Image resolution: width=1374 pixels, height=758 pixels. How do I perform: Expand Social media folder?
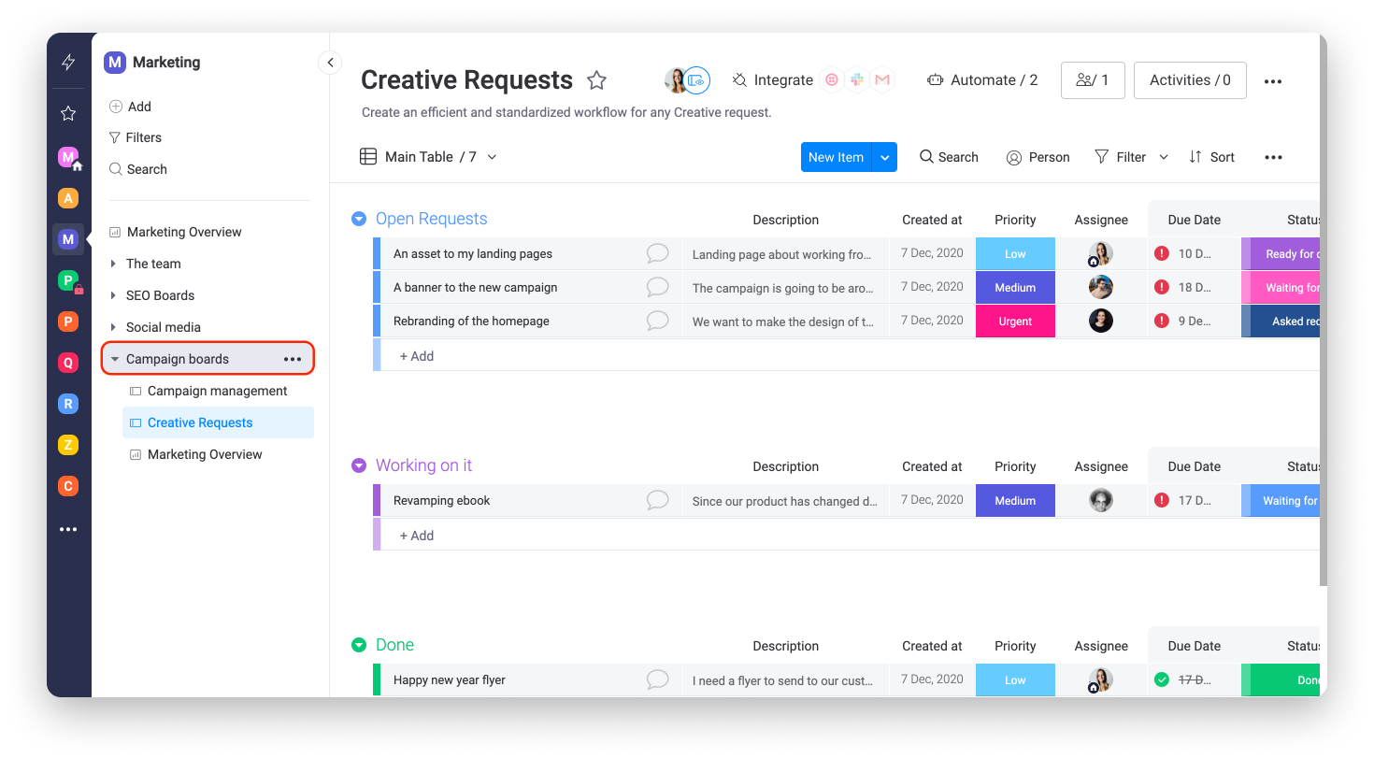[x=113, y=327]
